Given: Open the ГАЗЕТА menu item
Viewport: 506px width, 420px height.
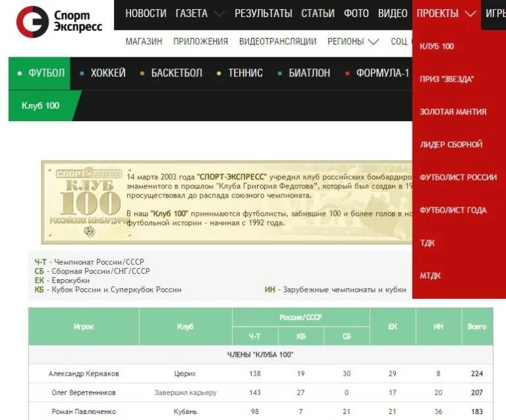Looking at the screenshot, I should 191,14.
